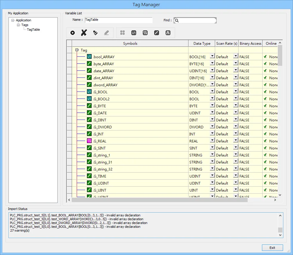293x255 pixels.
Task: Click the four-squares show all types icon
Action: click(122, 33)
